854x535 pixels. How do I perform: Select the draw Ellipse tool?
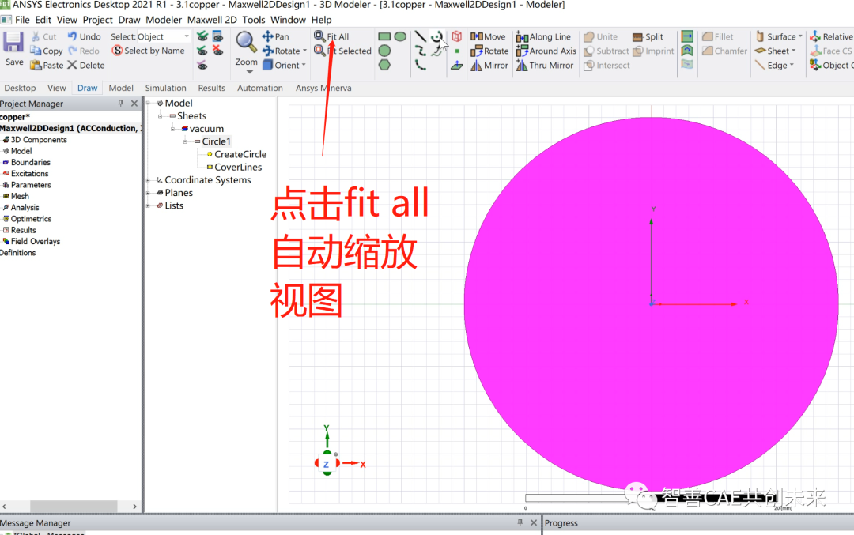point(401,36)
